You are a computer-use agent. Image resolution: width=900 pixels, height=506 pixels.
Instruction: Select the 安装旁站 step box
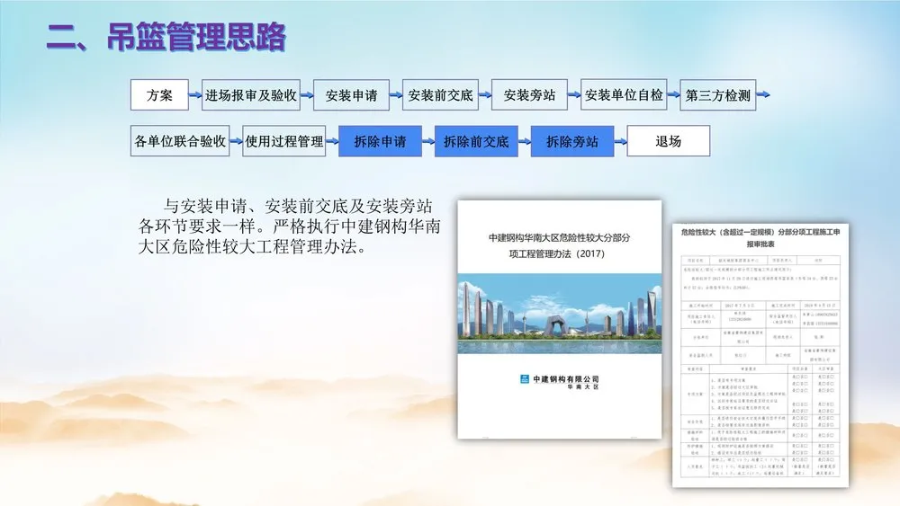[529, 95]
